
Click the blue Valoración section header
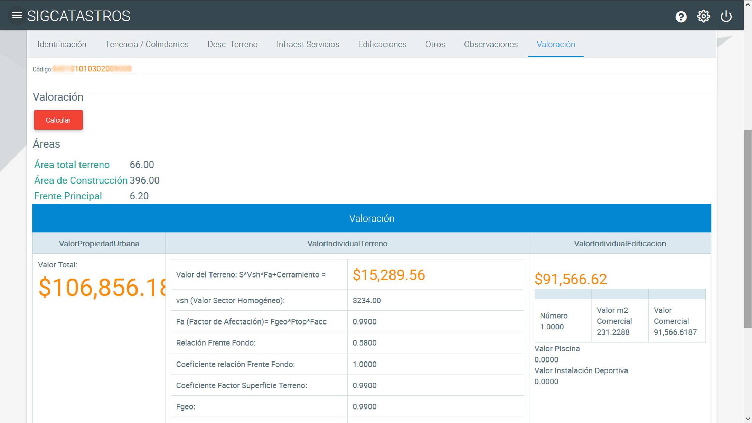[372, 218]
